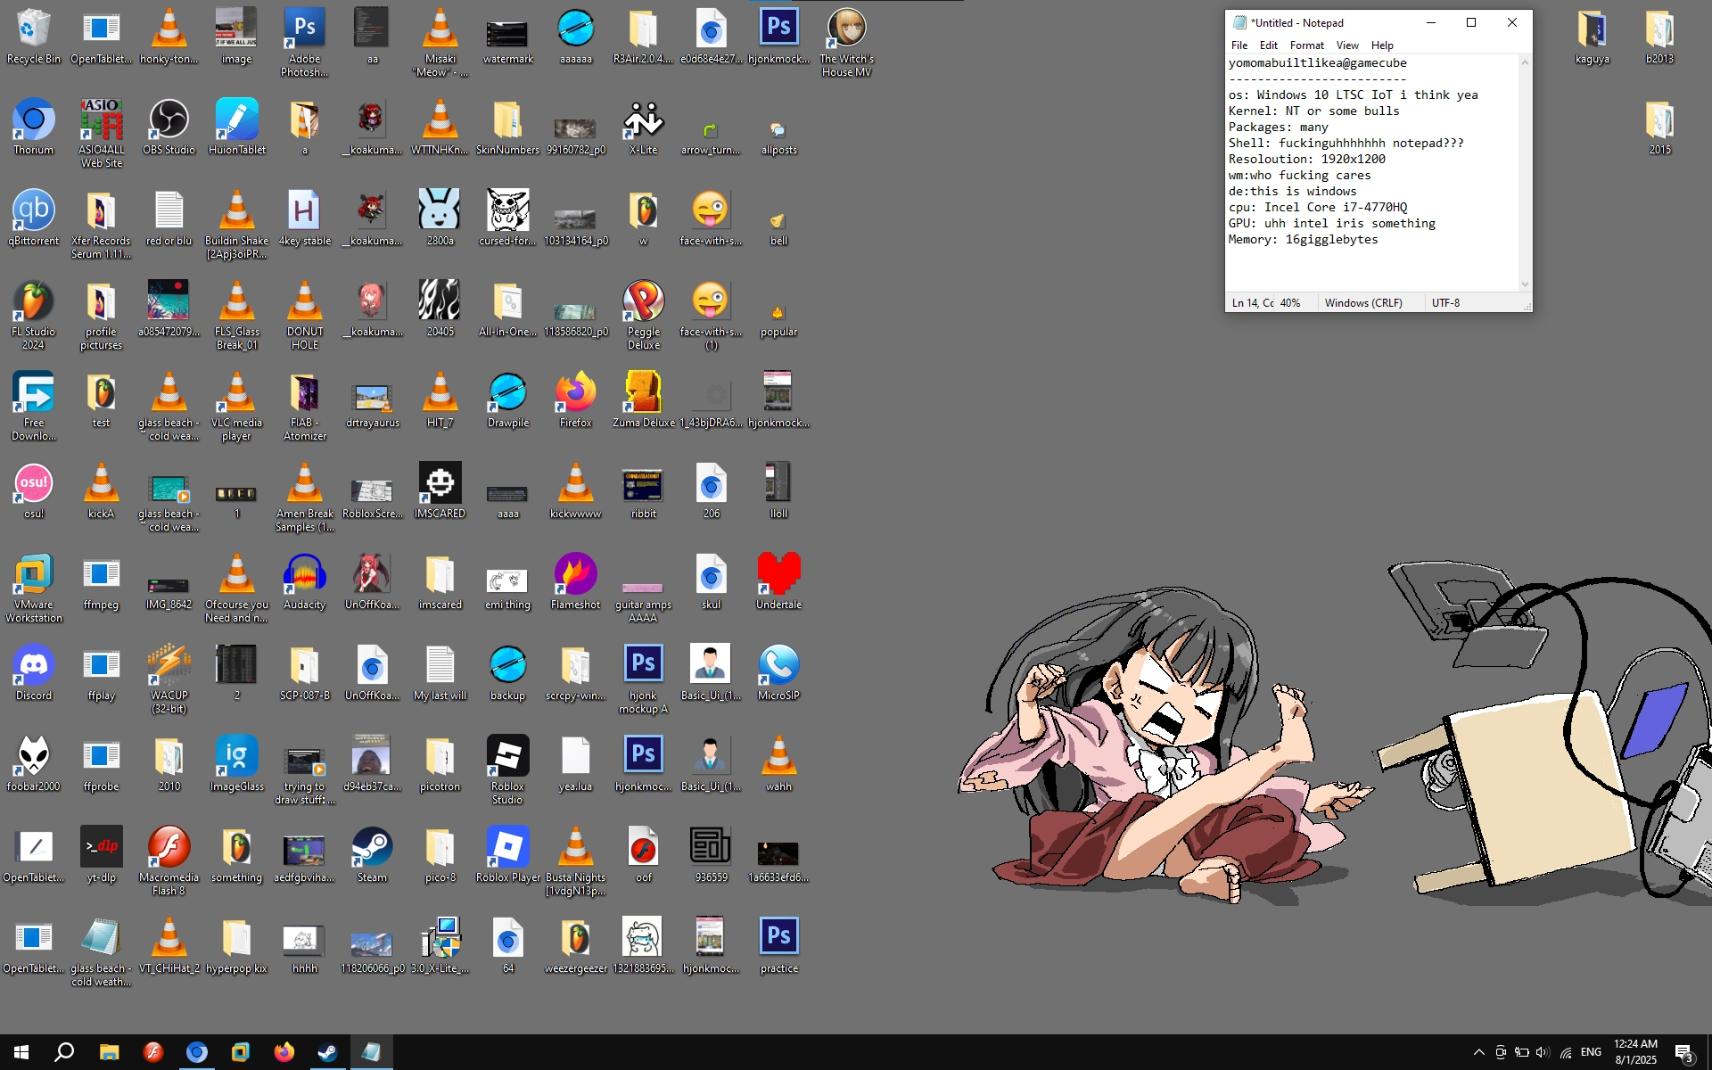
Task: Open the Flameshot shortcut
Action: 575,582
